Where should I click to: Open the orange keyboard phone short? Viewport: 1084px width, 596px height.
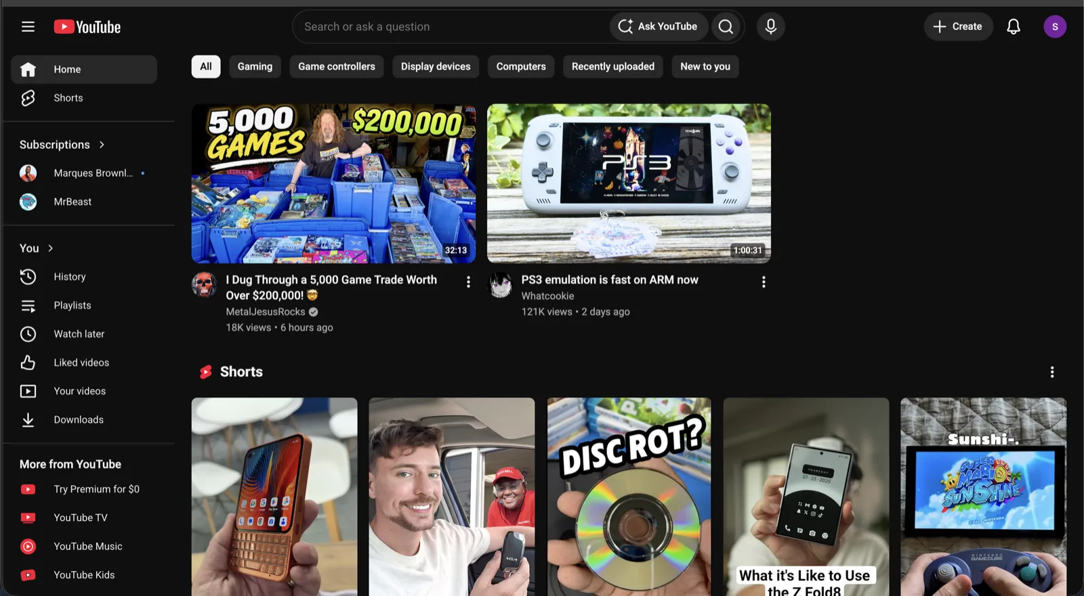point(274,497)
